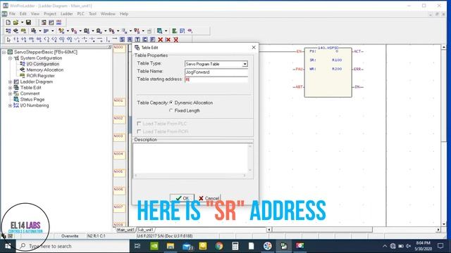The width and height of the screenshot is (451, 253).
Task: Click the ROR Register tree icon
Action: pyautogui.click(x=23, y=76)
